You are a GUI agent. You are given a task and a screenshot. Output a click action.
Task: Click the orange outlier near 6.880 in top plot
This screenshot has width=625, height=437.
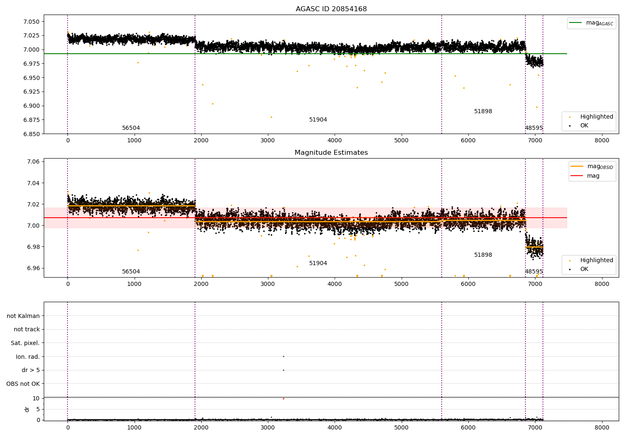point(271,117)
